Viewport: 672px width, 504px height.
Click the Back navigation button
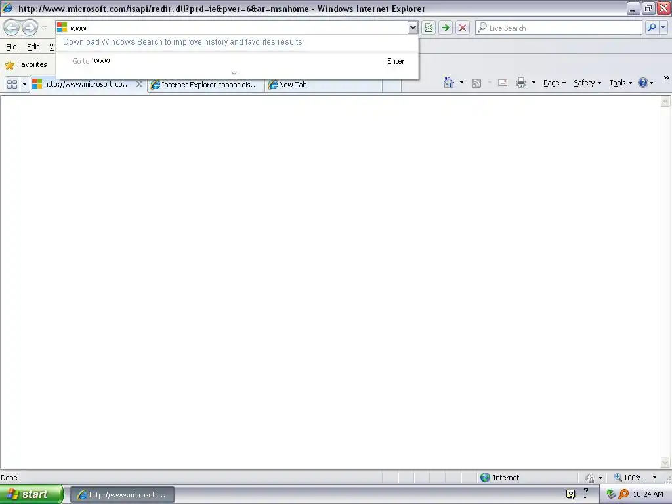pos(12,28)
